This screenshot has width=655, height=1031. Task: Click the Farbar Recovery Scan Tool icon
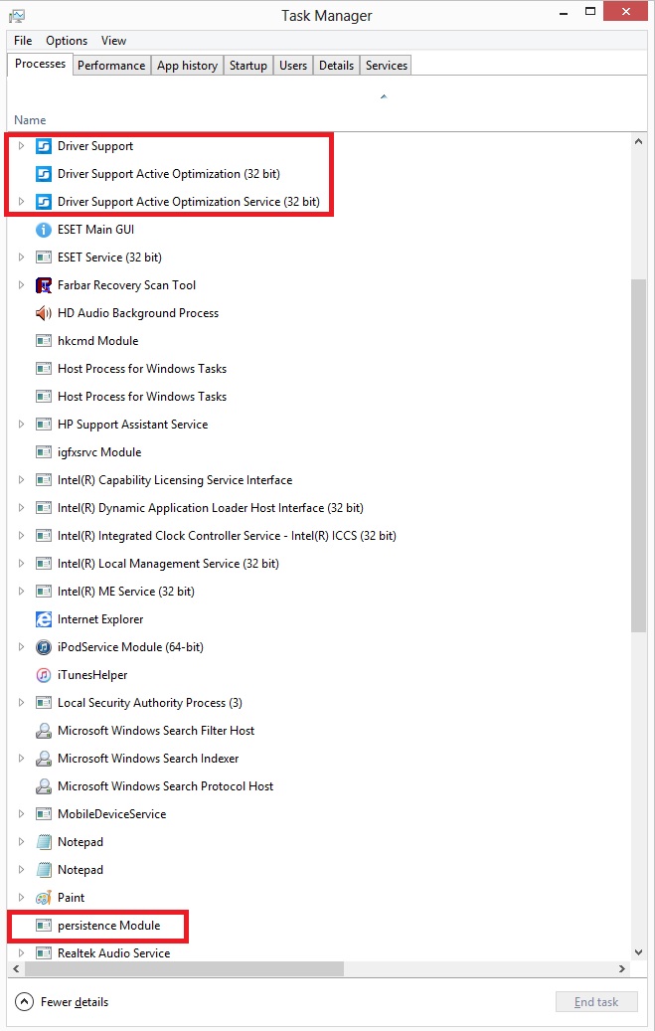click(44, 284)
